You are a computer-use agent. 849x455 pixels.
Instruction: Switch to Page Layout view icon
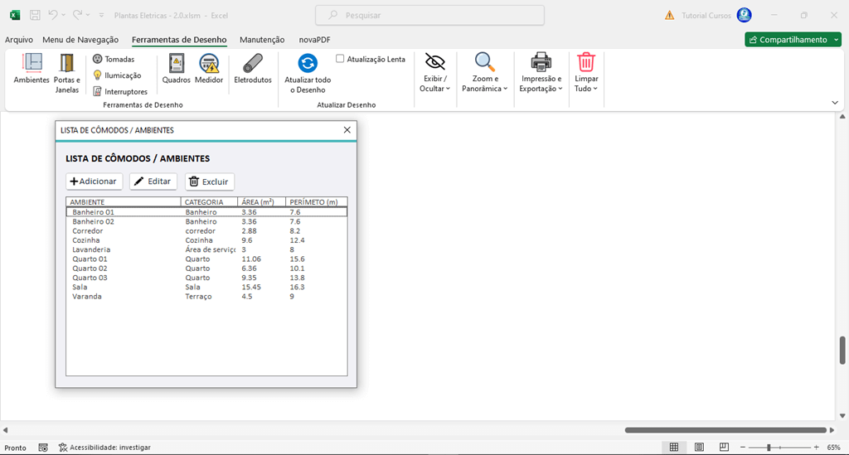click(699, 448)
